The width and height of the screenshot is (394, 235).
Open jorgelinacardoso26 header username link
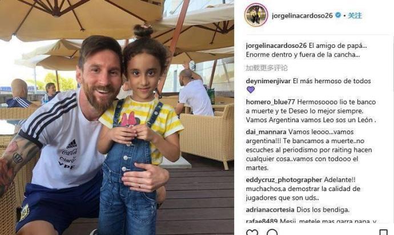302,15
